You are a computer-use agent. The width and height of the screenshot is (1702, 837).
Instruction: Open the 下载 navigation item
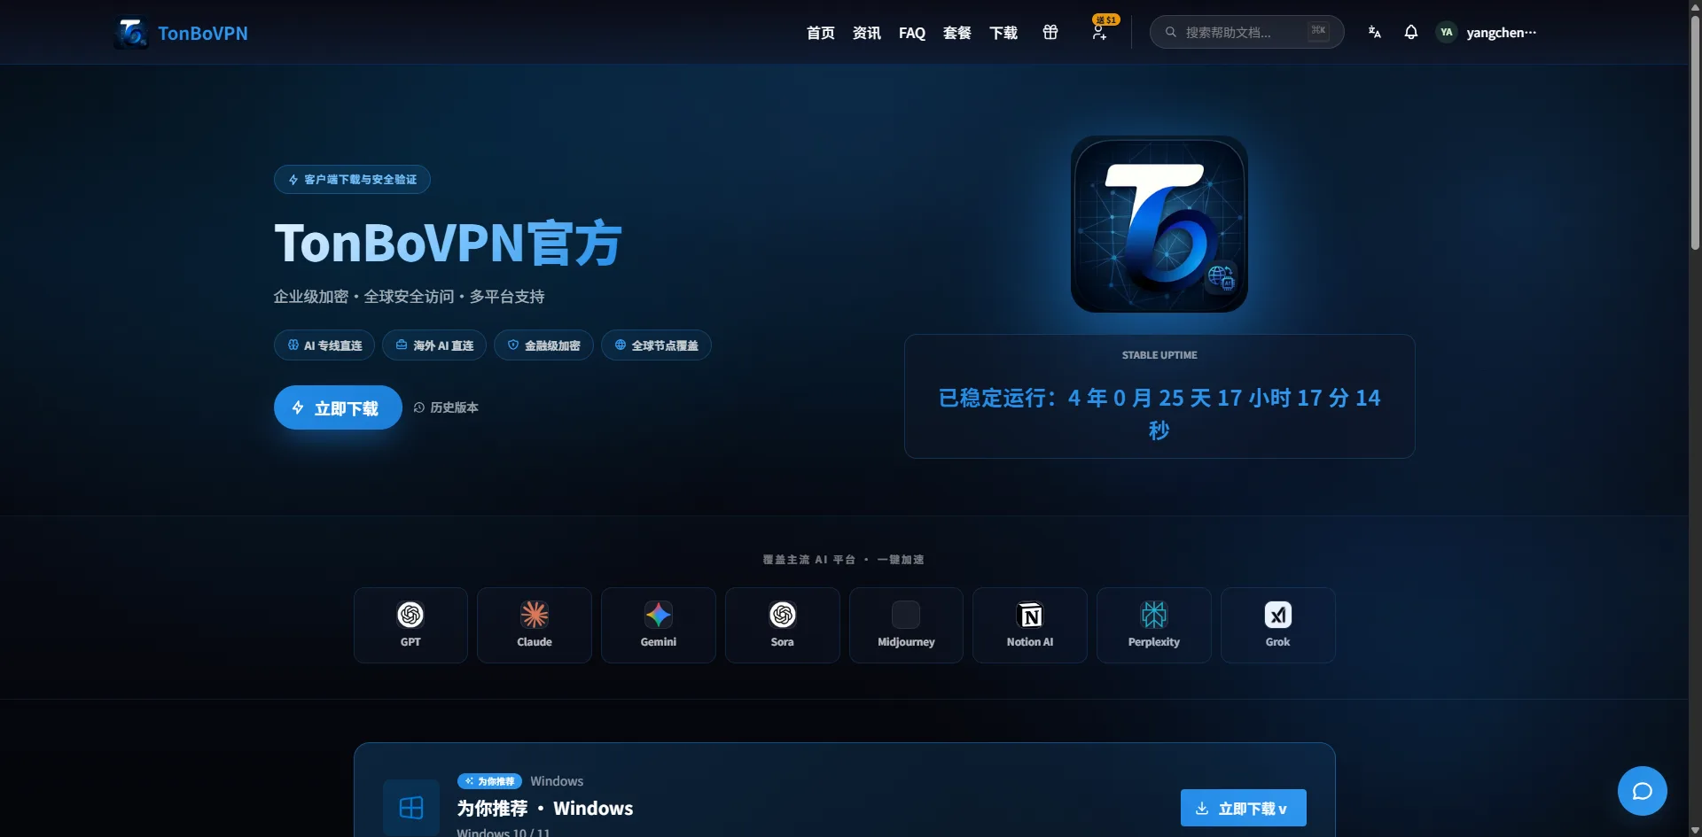(1003, 33)
